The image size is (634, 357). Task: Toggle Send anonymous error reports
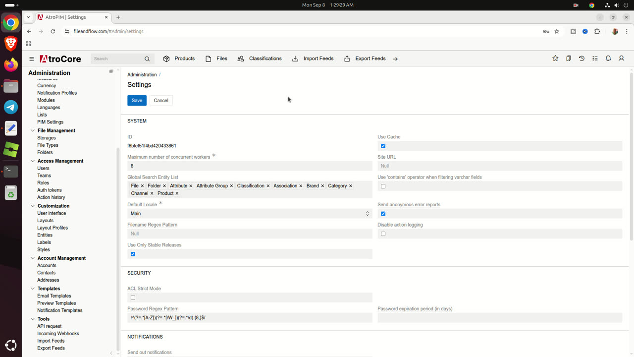click(x=383, y=214)
